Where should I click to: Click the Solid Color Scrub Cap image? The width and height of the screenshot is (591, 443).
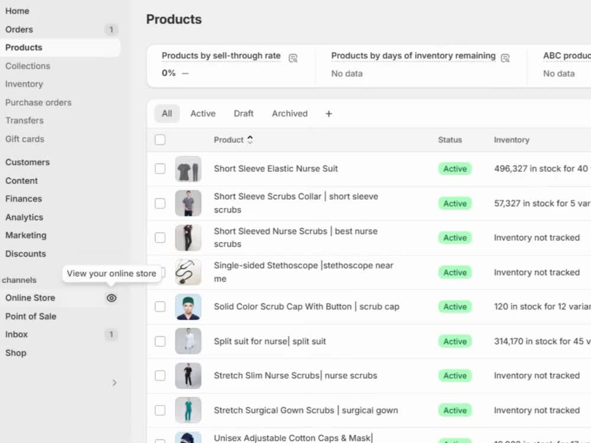coord(188,307)
